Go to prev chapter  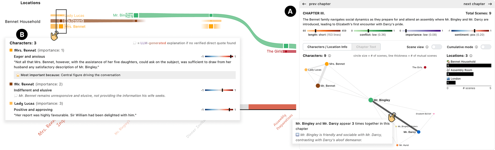(320, 4)
